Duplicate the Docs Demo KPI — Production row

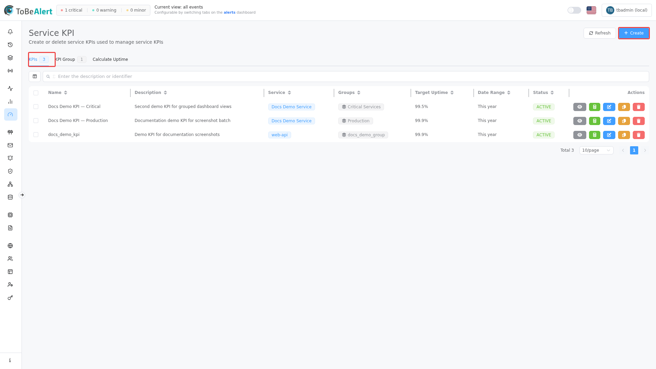pos(624,121)
